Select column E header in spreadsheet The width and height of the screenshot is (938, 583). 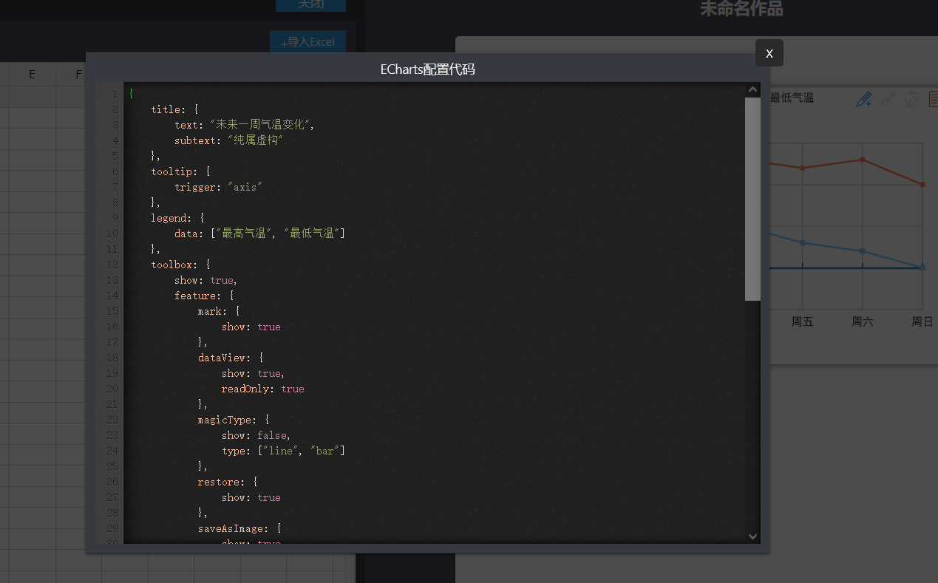[x=33, y=74]
